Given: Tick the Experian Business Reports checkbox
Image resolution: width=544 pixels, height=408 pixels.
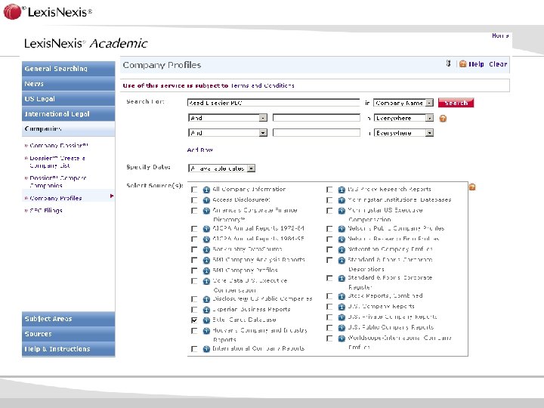Looking at the screenshot, I should click(194, 310).
